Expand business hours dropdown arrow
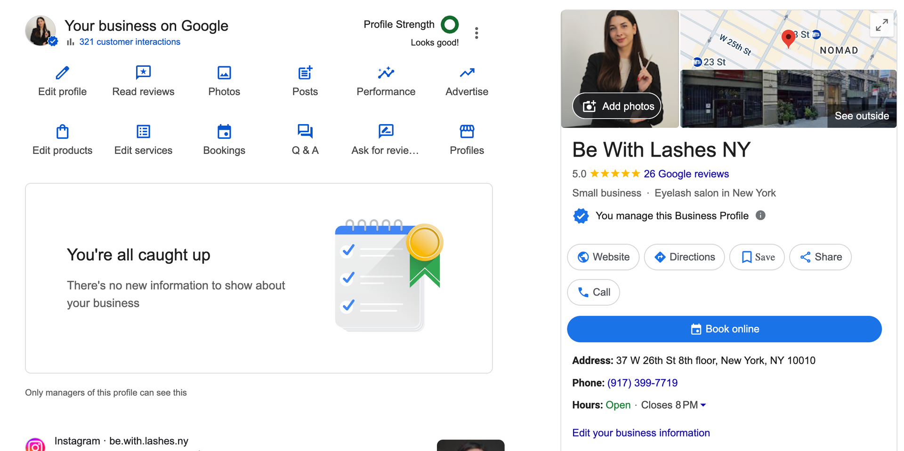This screenshot has height=451, width=904. pos(703,405)
